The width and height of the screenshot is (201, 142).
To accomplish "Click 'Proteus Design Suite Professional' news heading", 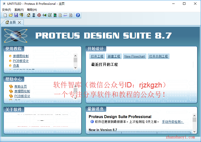I will (120, 117).
